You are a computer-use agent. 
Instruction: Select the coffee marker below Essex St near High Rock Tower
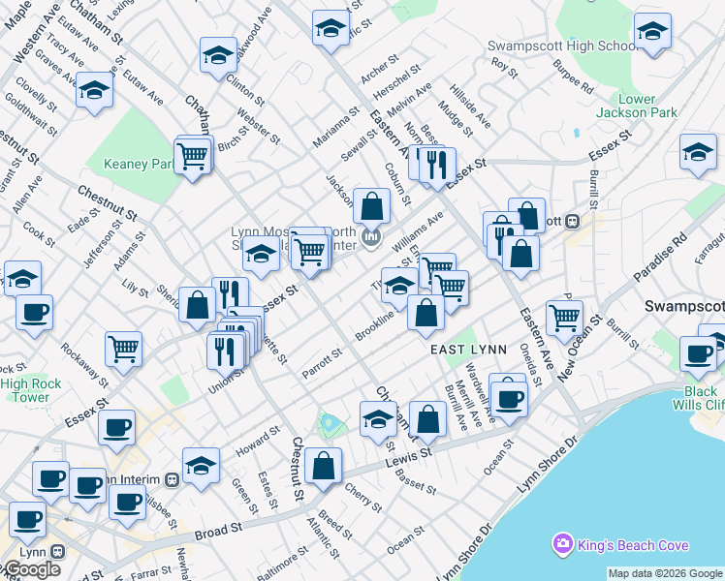pyautogui.click(x=117, y=431)
